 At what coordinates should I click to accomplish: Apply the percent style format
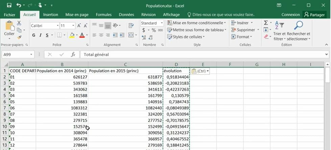tap(154, 30)
